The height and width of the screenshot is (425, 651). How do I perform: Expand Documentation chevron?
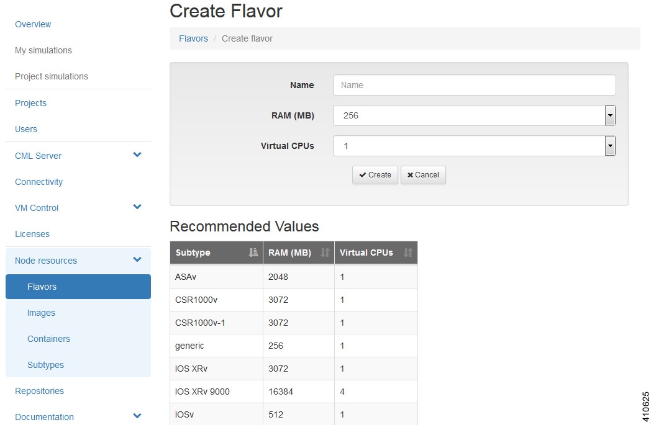(x=137, y=416)
